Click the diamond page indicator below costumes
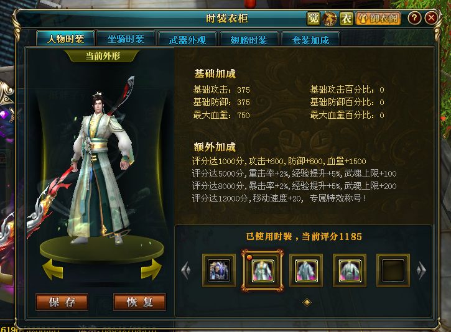Viewport: 451px width, 332px height. pos(307,302)
